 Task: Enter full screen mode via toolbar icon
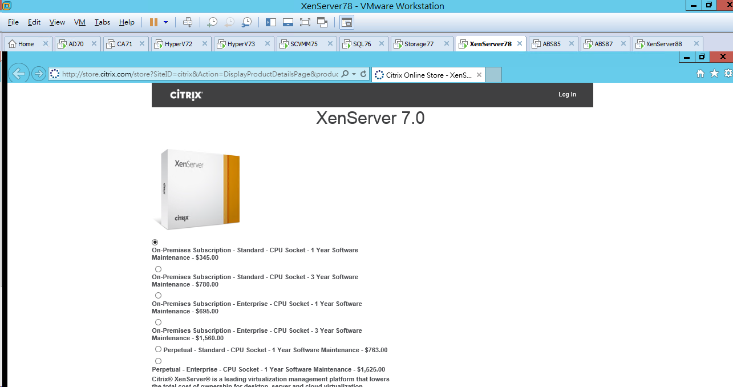coord(305,22)
